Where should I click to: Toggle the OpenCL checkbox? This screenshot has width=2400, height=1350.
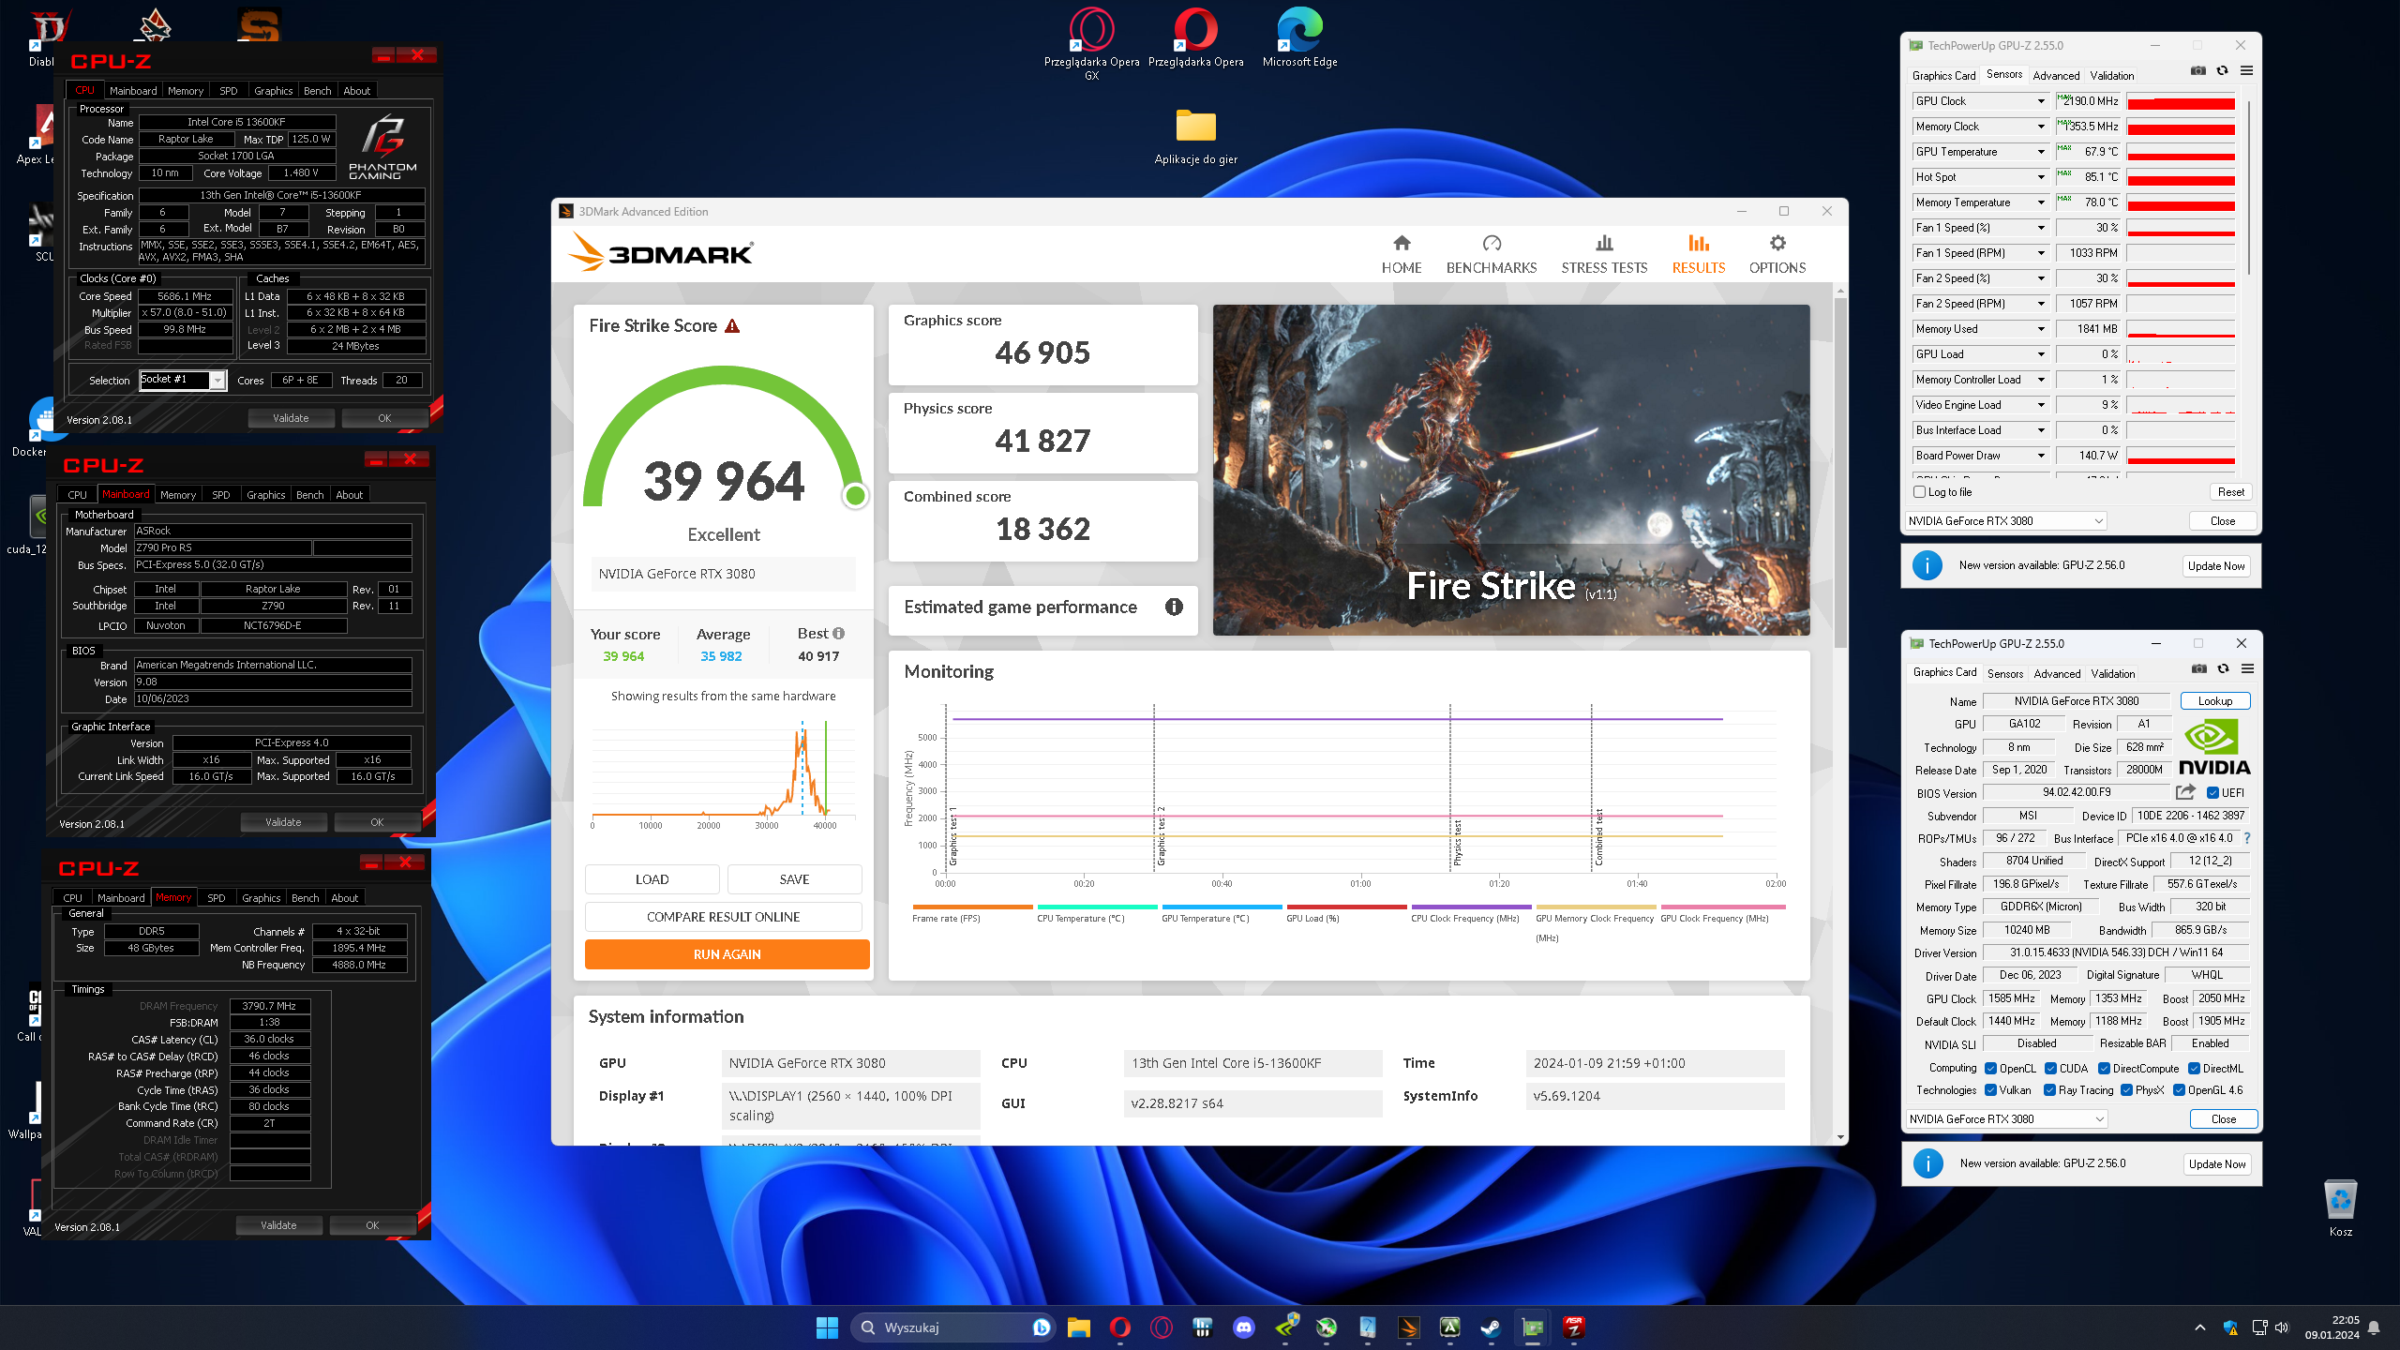pyautogui.click(x=1990, y=1069)
